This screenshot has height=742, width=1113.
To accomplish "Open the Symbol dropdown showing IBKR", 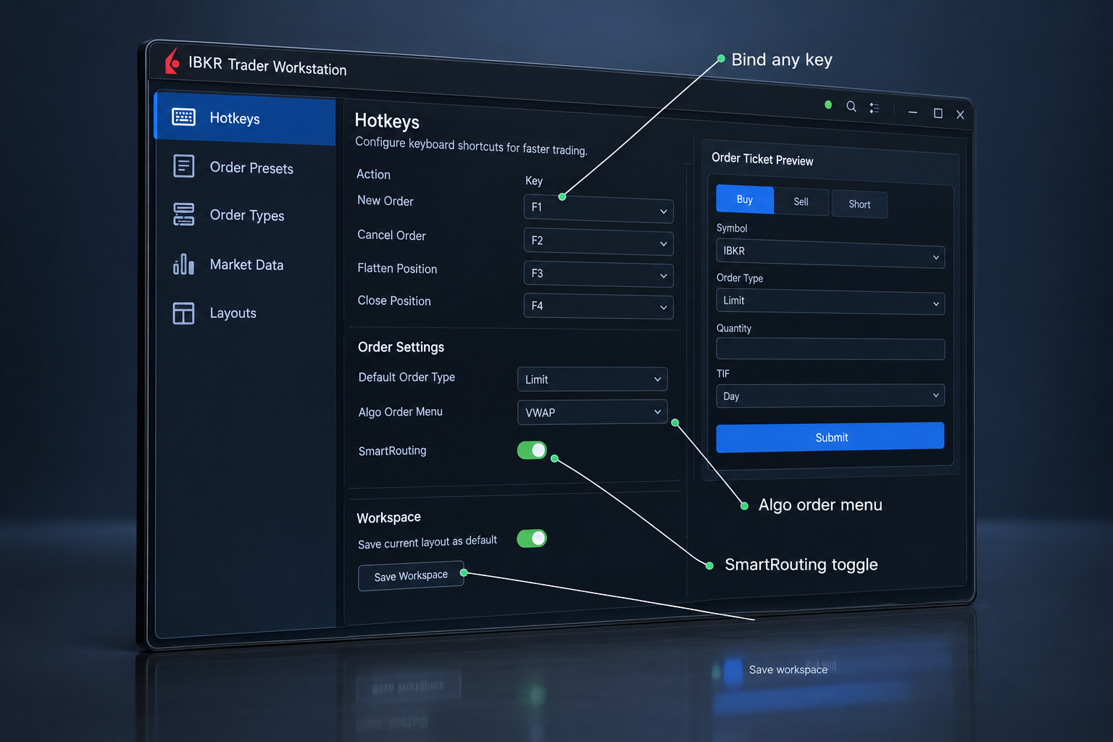I will (x=830, y=254).
